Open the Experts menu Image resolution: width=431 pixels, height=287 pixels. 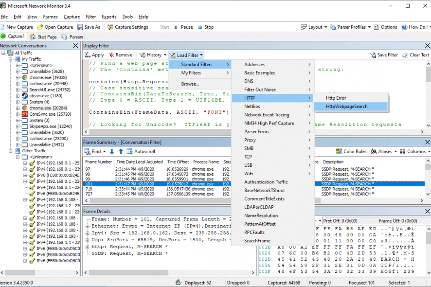point(109,17)
